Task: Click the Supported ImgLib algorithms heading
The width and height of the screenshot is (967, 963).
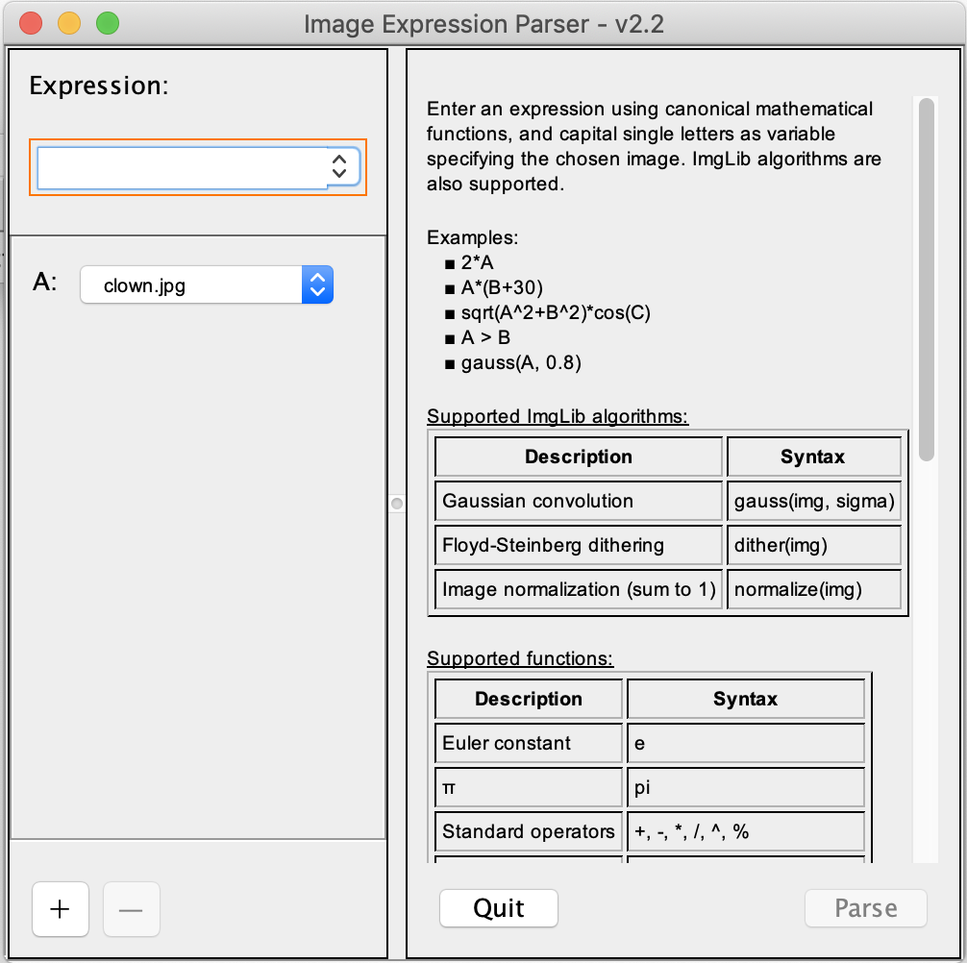Action: pyautogui.click(x=558, y=417)
